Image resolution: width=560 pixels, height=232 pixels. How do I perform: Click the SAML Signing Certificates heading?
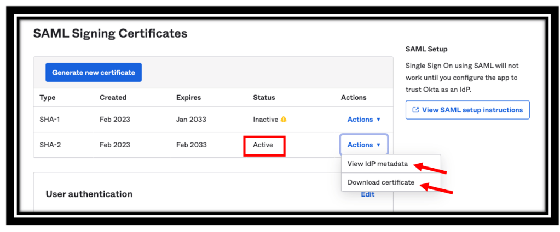(110, 34)
